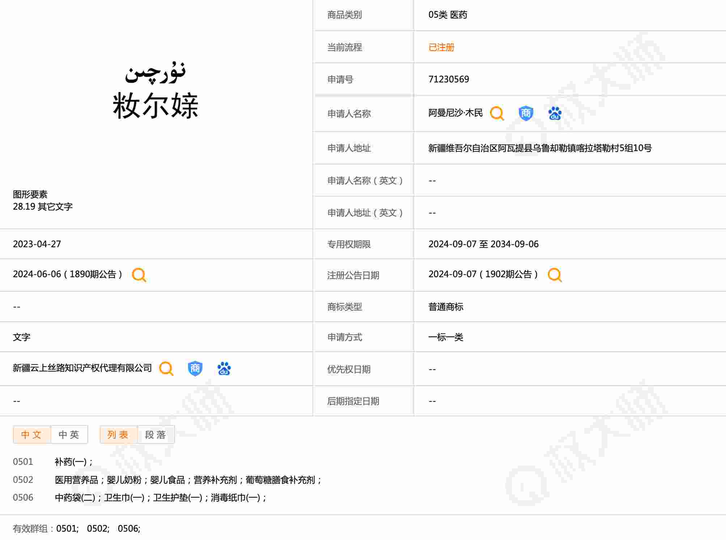Click the 已注册 status text
This screenshot has height=540, width=726.
441,47
